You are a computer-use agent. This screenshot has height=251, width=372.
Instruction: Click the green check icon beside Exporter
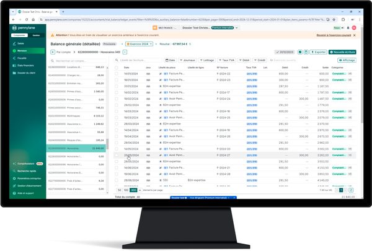coord(300,52)
